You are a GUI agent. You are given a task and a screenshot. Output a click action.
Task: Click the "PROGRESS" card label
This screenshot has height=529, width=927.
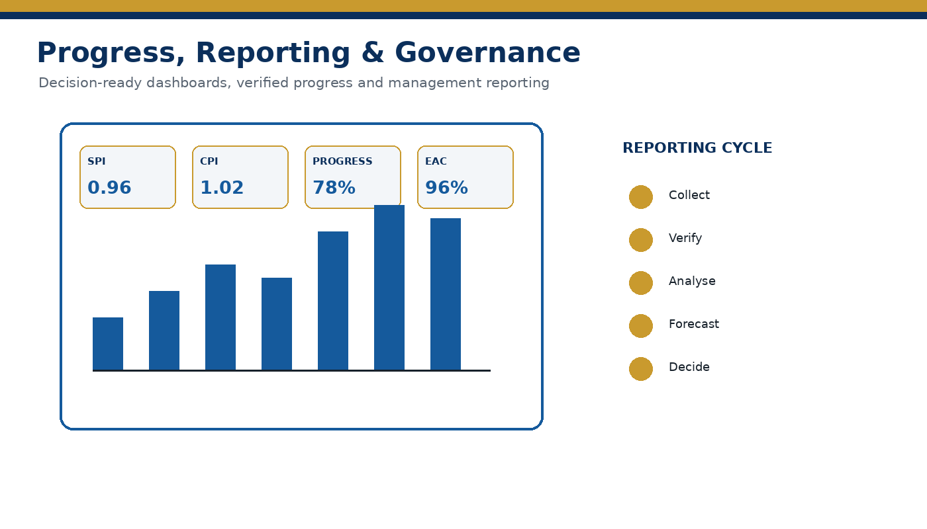[342, 162]
